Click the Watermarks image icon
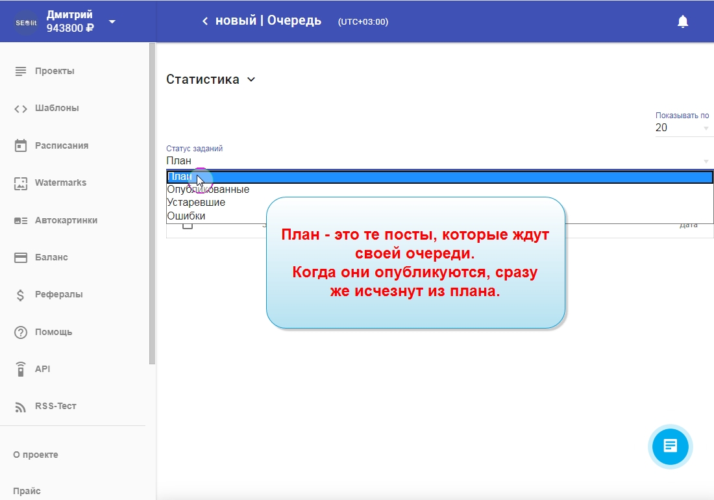Image resolution: width=714 pixels, height=500 pixels. (21, 183)
